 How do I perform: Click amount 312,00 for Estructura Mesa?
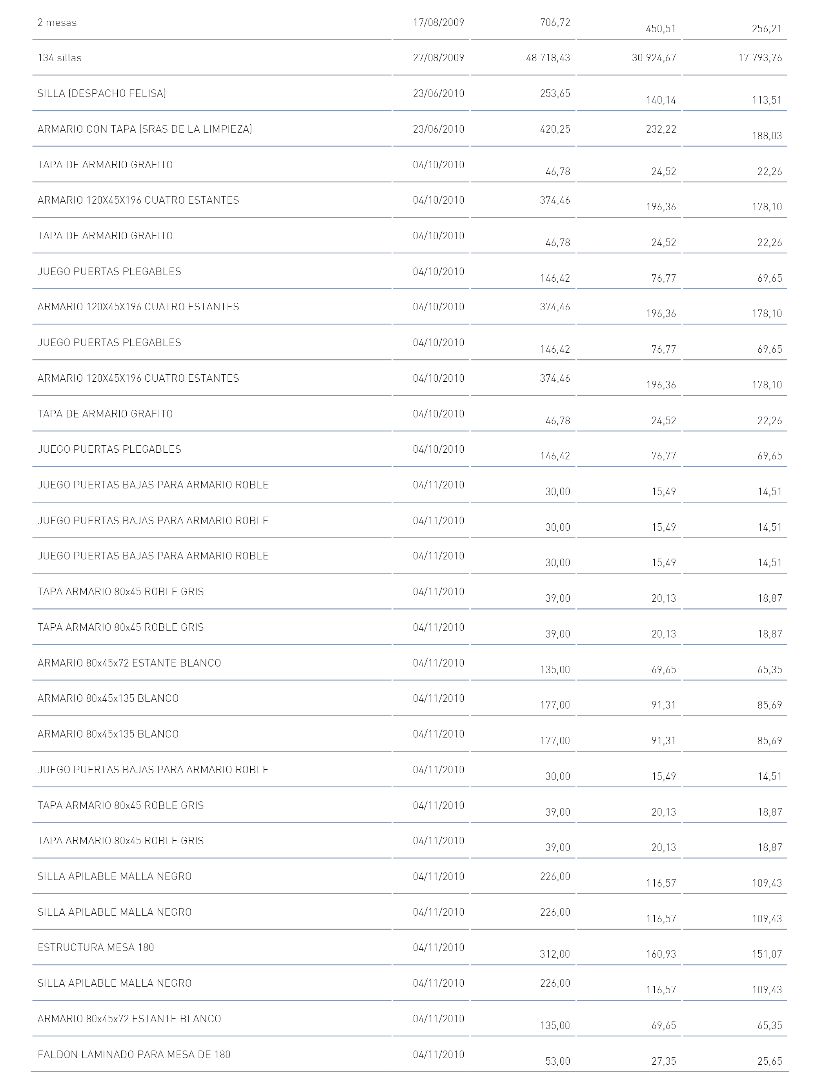555,954
